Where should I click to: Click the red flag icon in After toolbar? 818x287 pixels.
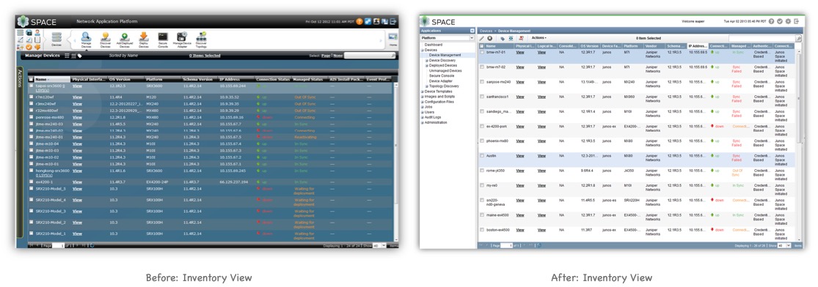pyautogui.click(x=522, y=38)
